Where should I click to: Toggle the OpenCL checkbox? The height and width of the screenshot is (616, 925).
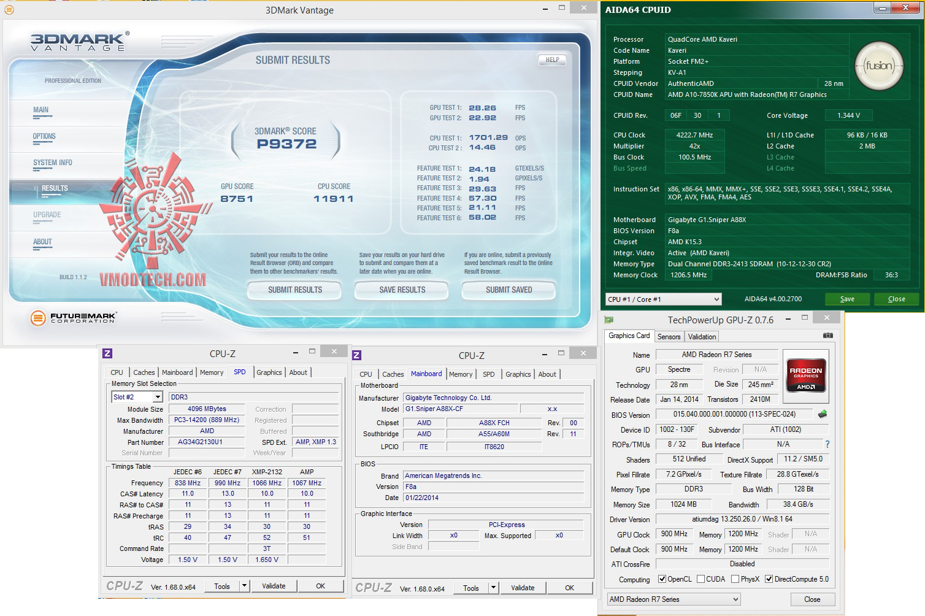tap(662, 579)
